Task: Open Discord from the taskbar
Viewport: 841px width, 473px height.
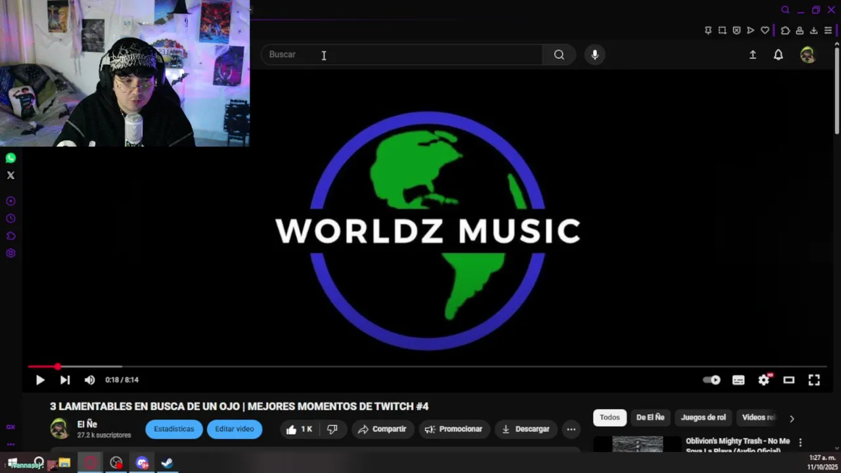Action: (x=142, y=463)
